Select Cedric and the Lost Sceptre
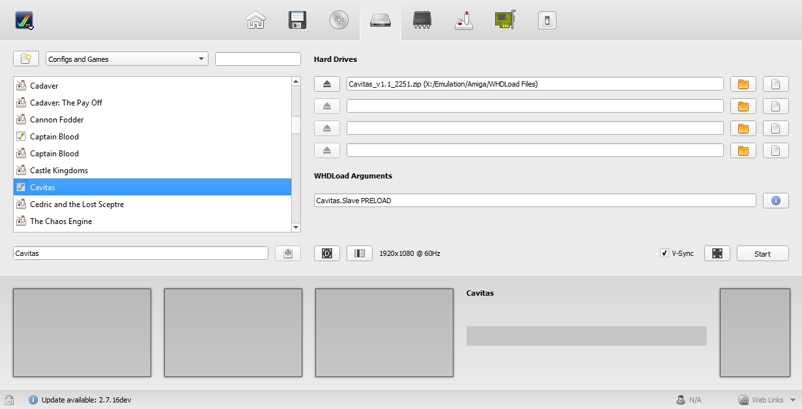The height and width of the screenshot is (409, 802). (x=152, y=204)
